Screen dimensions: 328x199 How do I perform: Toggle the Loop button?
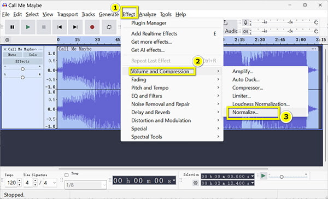click(109, 27)
